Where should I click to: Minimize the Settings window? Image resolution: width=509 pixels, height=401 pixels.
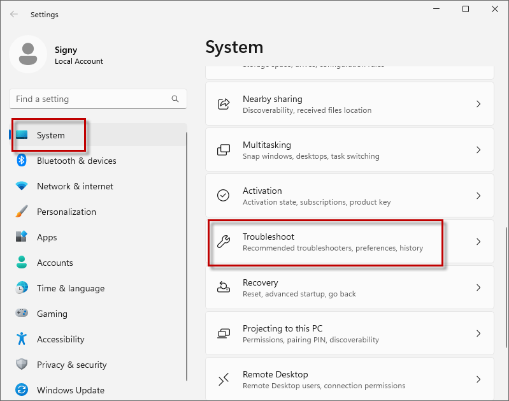coord(436,9)
